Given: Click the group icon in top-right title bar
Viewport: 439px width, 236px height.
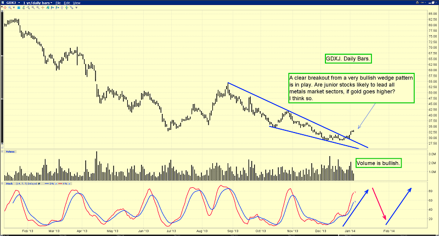Looking at the screenshot, I should (x=417, y=2).
